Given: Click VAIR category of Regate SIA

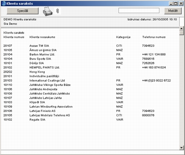Looking at the screenshot, I should (120, 120).
